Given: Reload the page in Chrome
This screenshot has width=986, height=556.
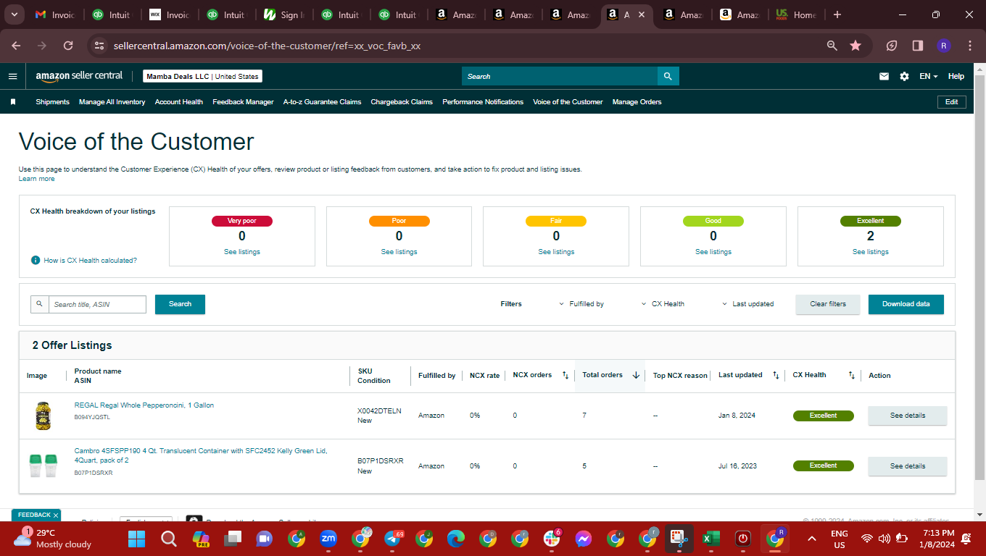Looking at the screenshot, I should (x=68, y=46).
